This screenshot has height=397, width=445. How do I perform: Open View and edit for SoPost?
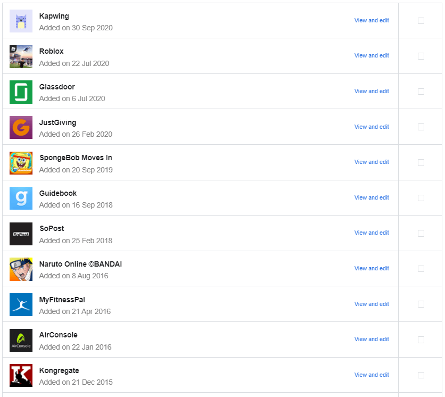click(x=371, y=233)
